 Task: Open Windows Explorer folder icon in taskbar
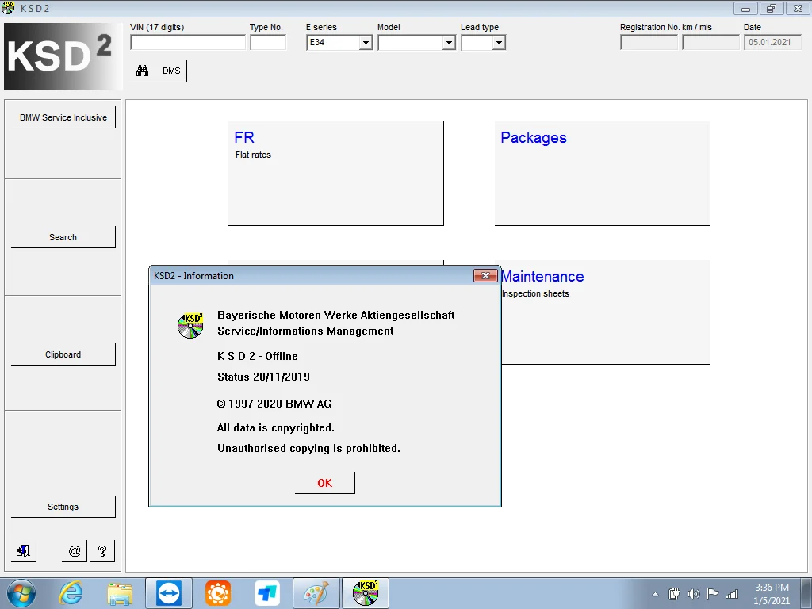click(x=120, y=593)
